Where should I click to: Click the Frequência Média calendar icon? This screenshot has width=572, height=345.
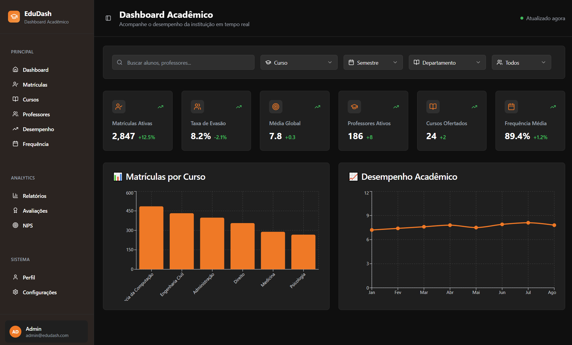(511, 107)
